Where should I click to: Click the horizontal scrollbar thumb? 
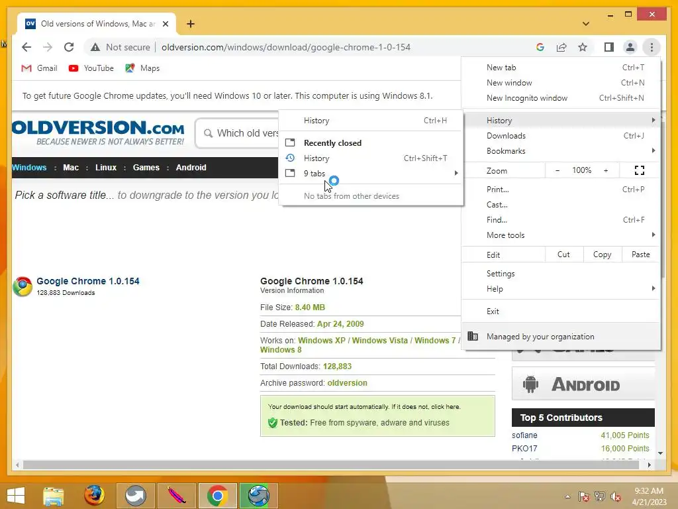(x=331, y=465)
